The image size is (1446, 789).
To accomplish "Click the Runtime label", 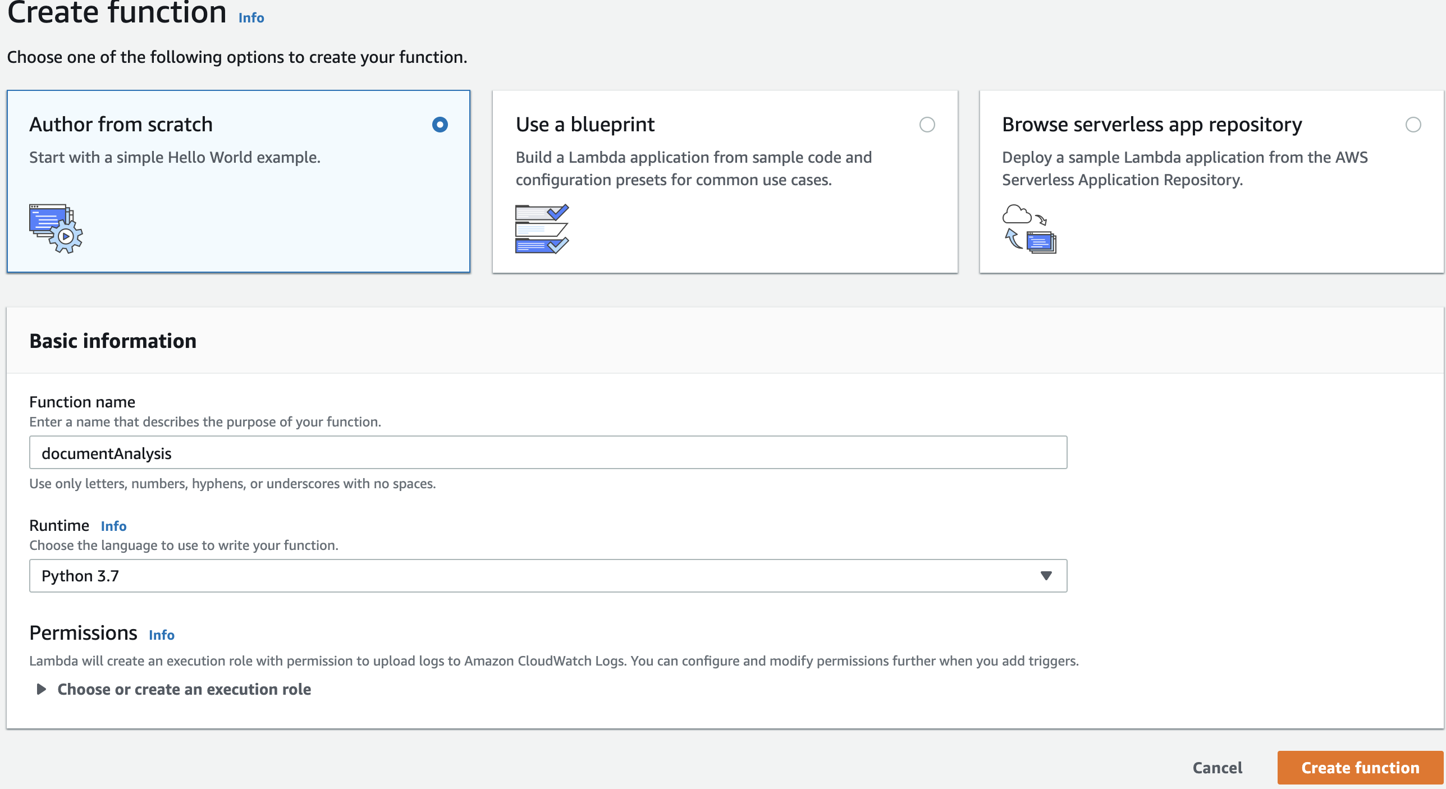I will [x=59, y=526].
